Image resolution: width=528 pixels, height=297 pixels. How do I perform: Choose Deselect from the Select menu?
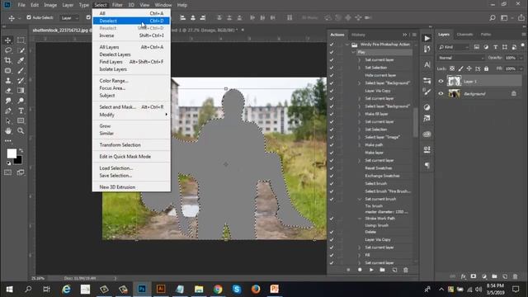click(131, 21)
